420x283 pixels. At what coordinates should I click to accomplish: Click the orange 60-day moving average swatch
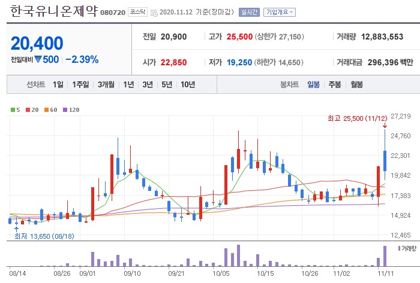46,109
